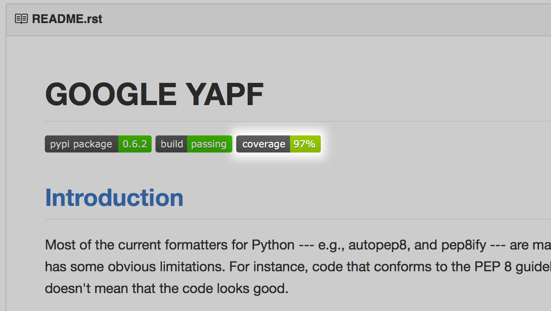Click the book icon beside README.rst

(21, 19)
